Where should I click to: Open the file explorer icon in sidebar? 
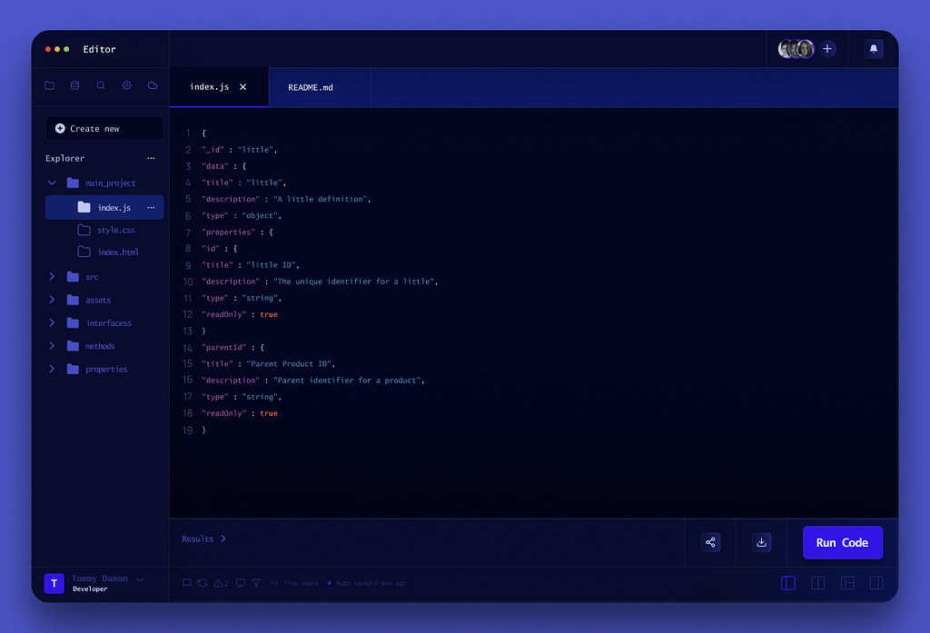pyautogui.click(x=49, y=84)
